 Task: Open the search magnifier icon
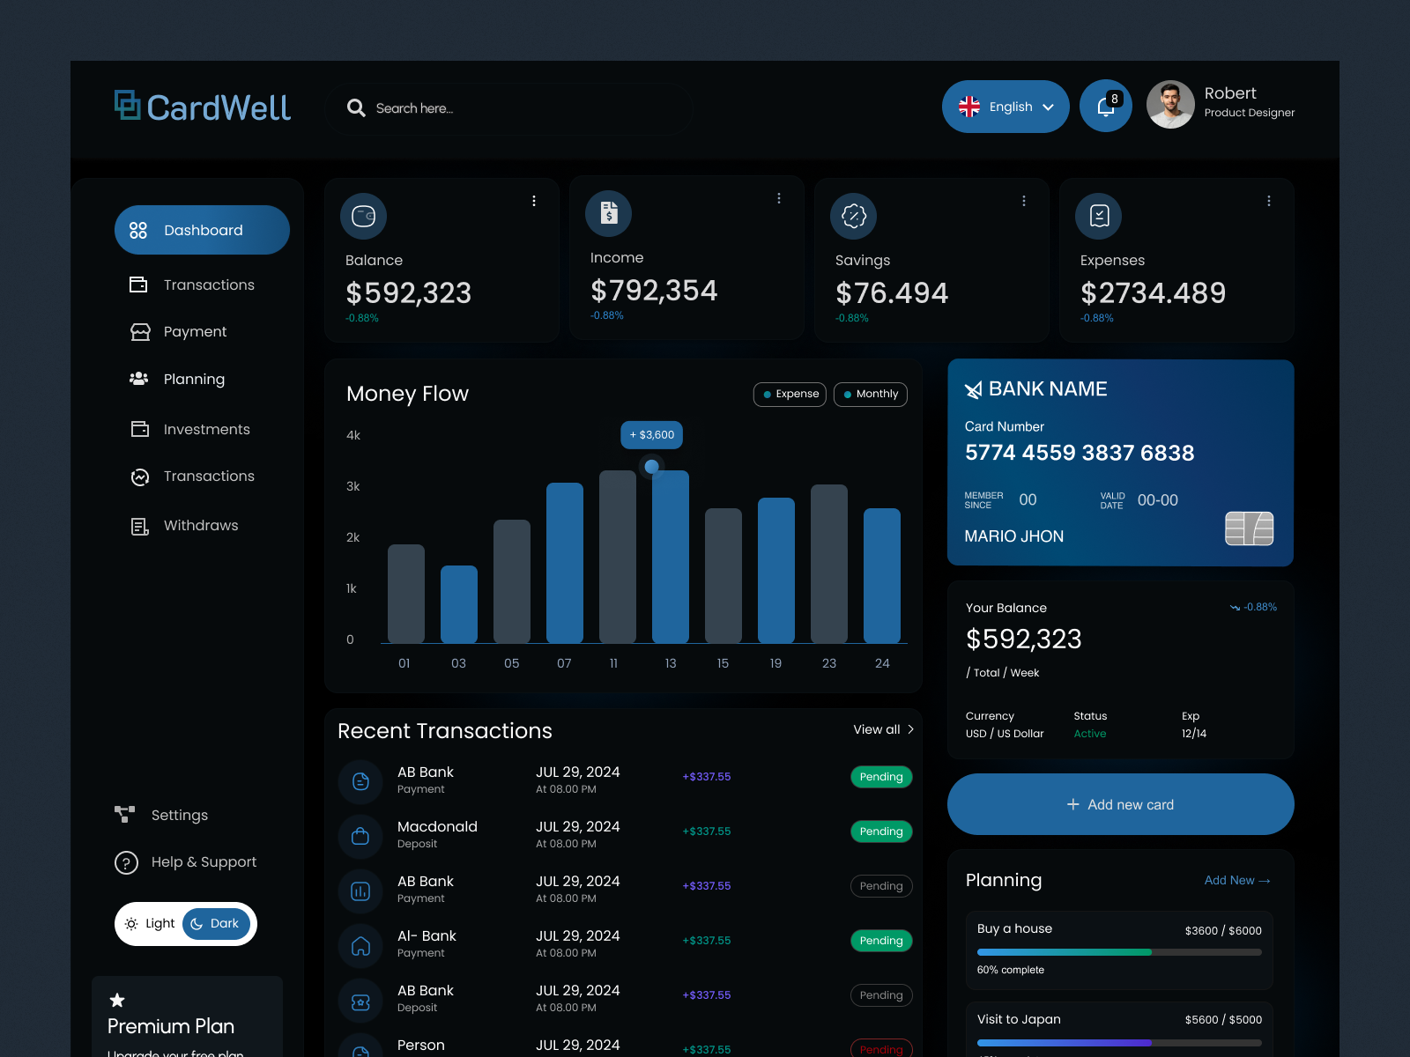click(356, 107)
